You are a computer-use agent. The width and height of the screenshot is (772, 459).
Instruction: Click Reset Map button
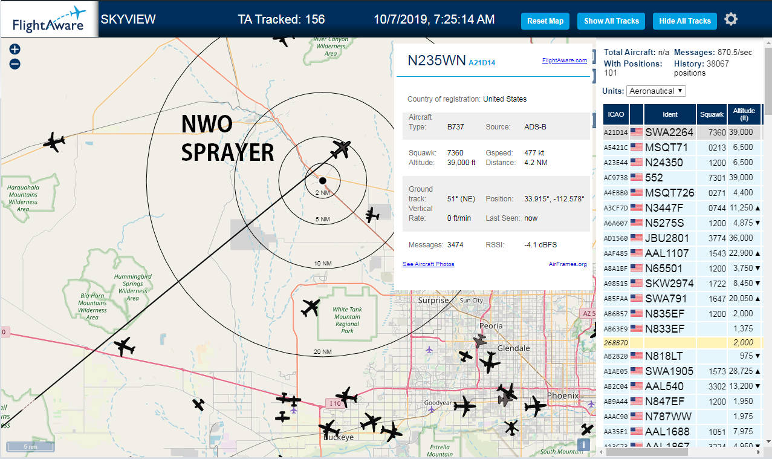(x=545, y=21)
